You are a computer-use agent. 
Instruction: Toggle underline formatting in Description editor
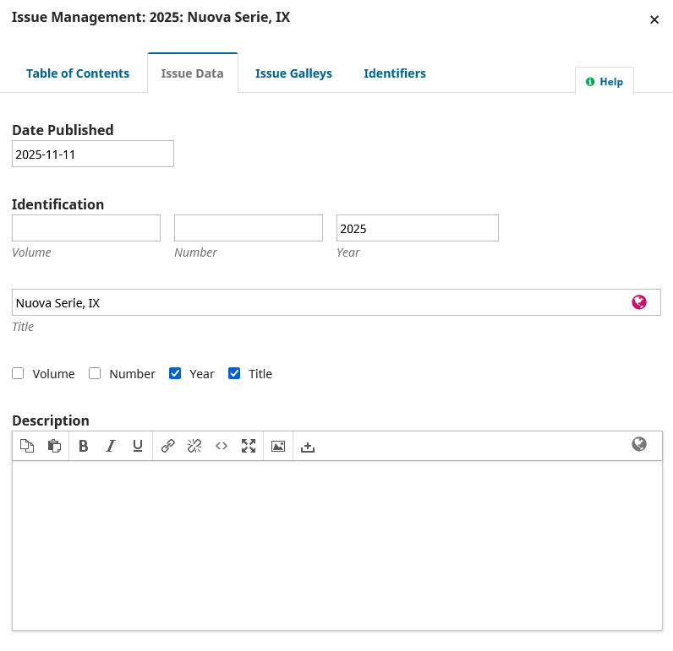(137, 446)
